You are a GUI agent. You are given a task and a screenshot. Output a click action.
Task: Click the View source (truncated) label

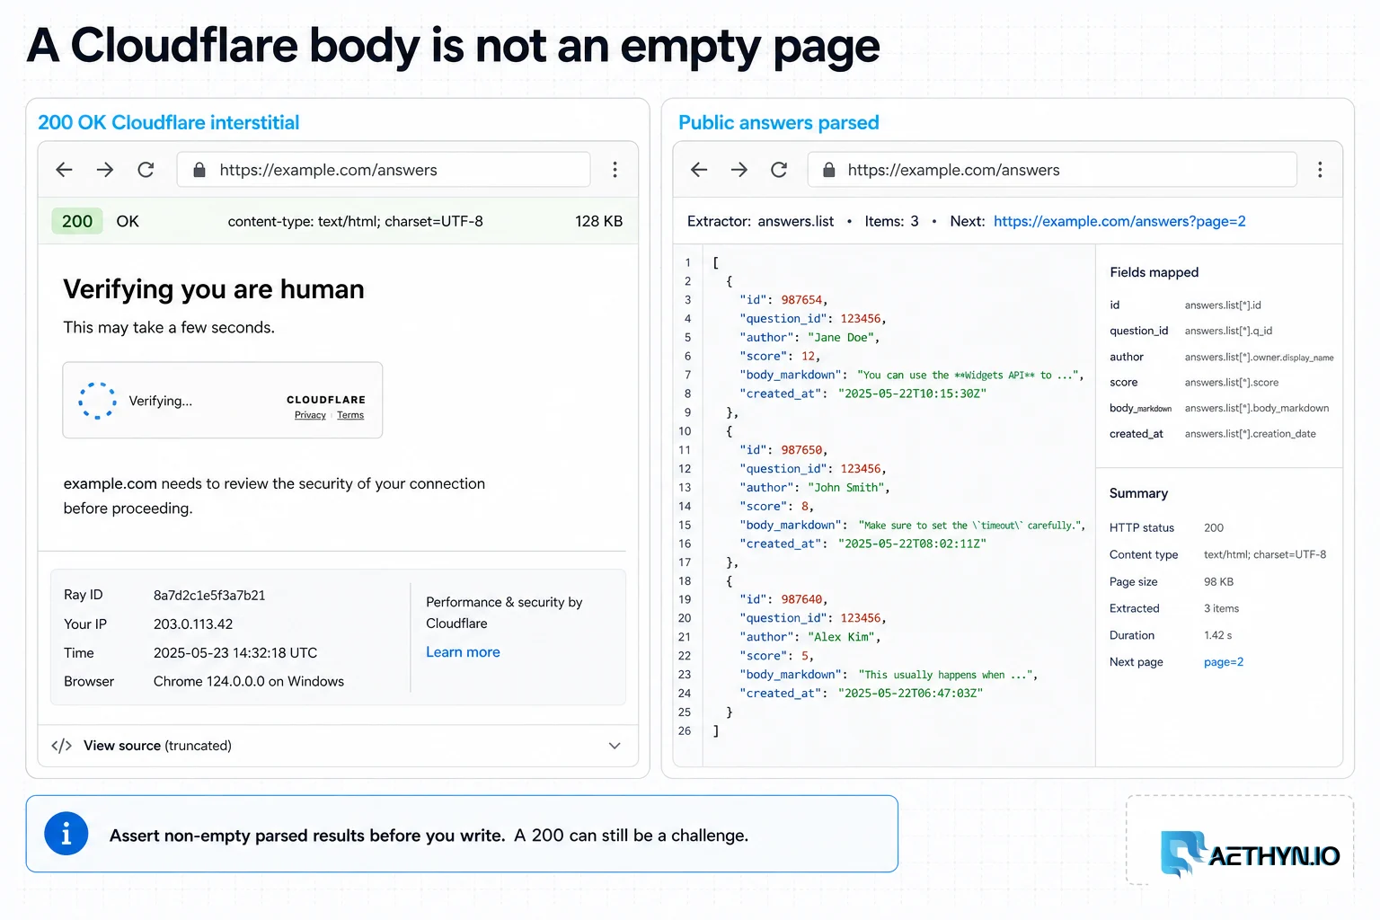point(157,746)
